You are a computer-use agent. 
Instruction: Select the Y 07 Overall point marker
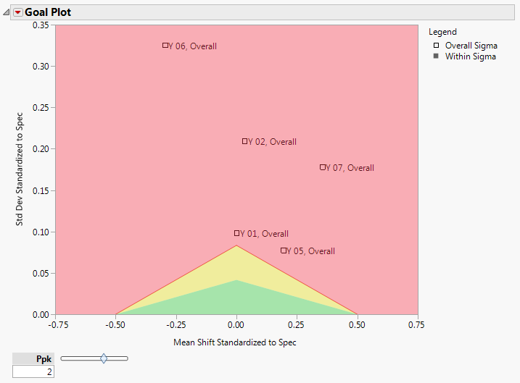point(323,167)
